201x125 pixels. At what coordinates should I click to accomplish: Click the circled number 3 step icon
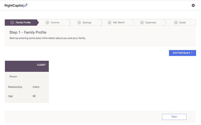point(79,23)
